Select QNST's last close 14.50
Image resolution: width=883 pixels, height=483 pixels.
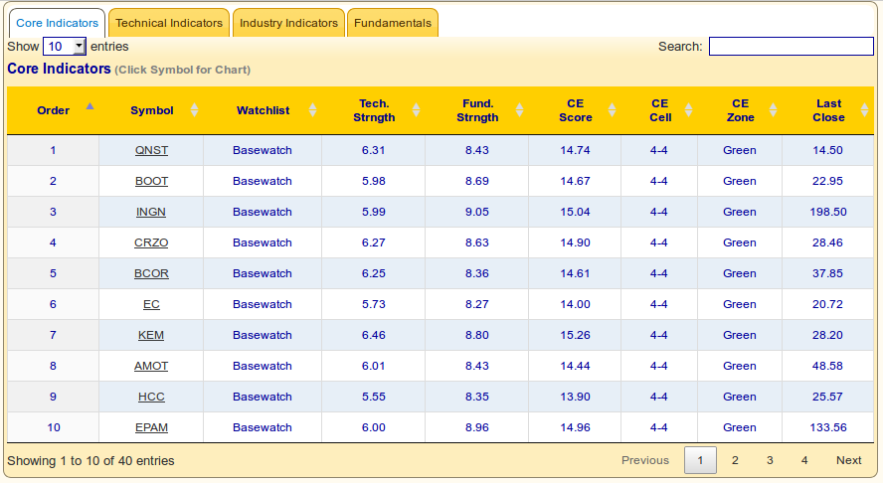click(x=827, y=150)
